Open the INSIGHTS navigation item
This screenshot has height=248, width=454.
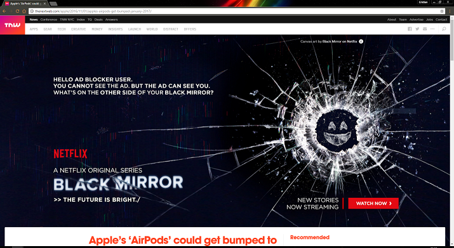point(116,29)
